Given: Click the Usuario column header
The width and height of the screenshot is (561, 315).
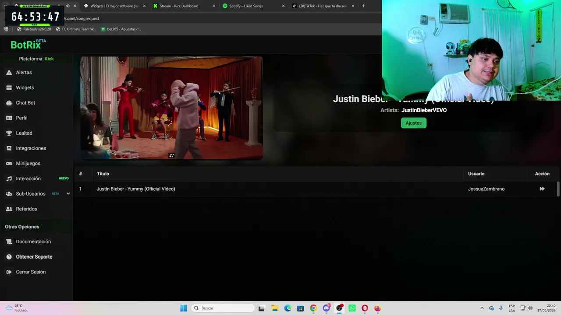Looking at the screenshot, I should (x=476, y=174).
